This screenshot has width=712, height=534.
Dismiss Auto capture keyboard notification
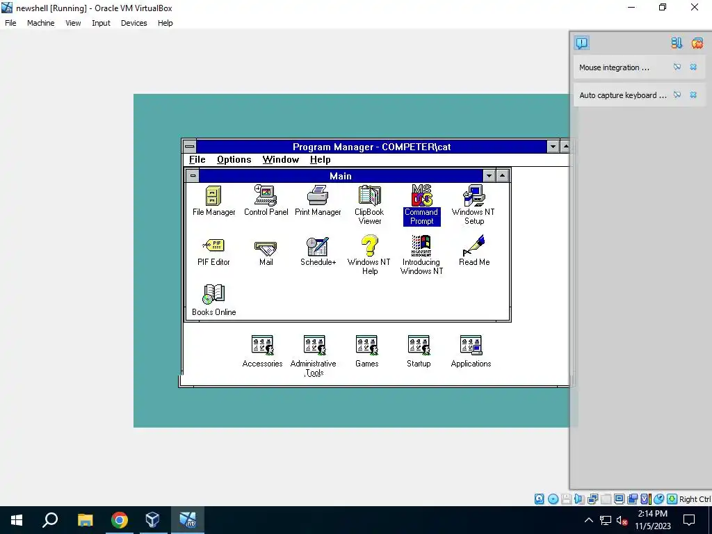(x=693, y=95)
